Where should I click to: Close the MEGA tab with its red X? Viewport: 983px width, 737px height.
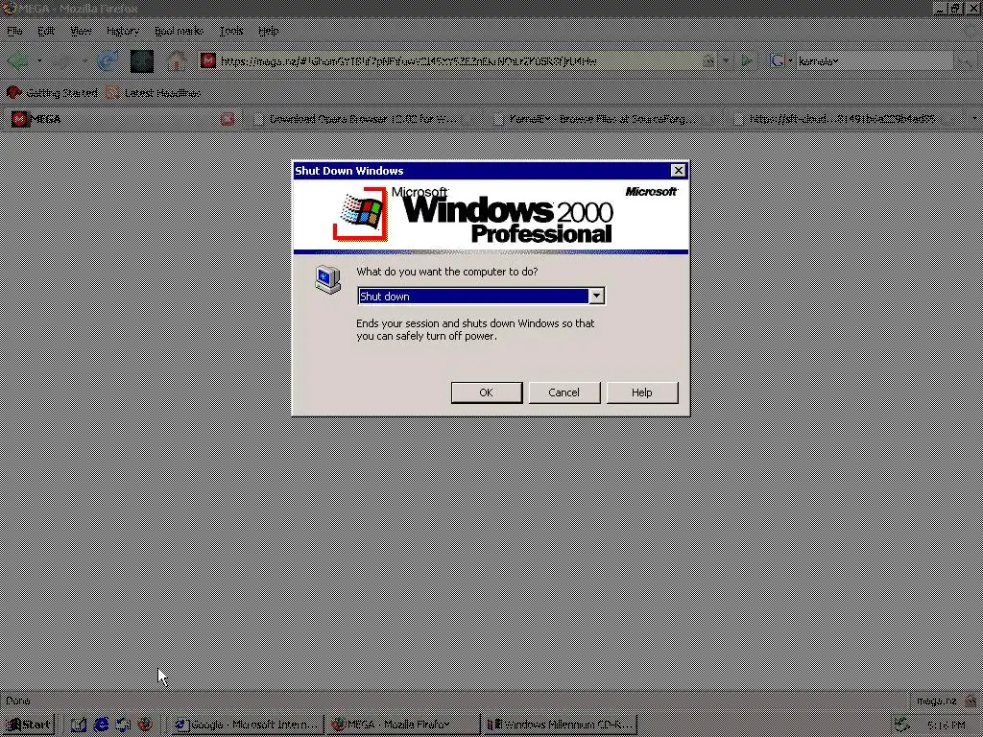click(228, 118)
